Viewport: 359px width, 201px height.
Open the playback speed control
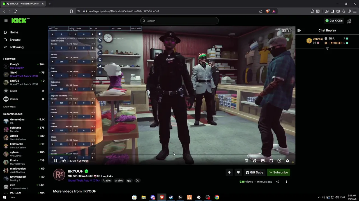coord(279,161)
